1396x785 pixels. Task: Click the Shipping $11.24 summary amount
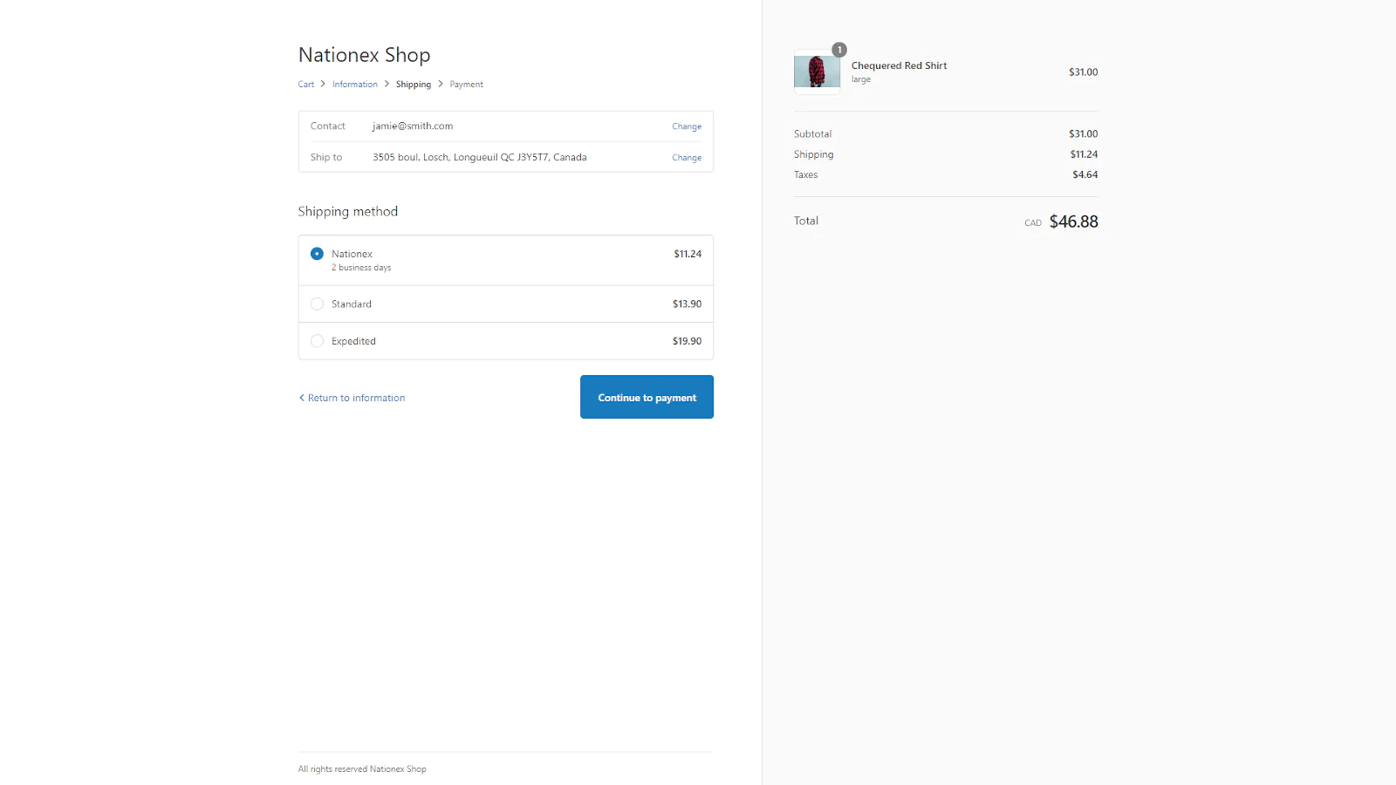tap(1085, 154)
